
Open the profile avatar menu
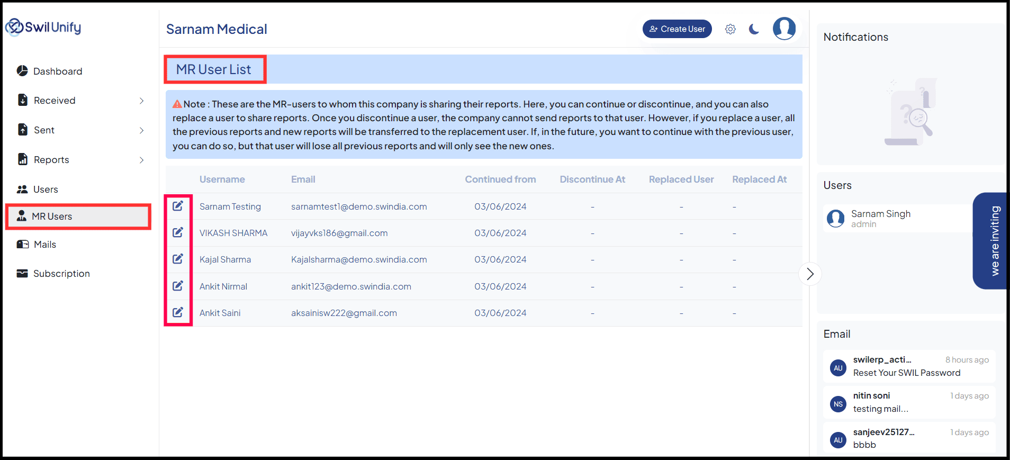pos(784,29)
